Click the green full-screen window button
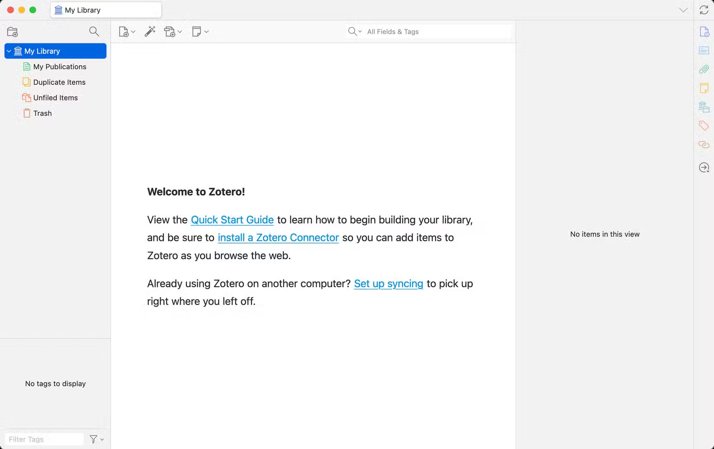 (x=33, y=10)
